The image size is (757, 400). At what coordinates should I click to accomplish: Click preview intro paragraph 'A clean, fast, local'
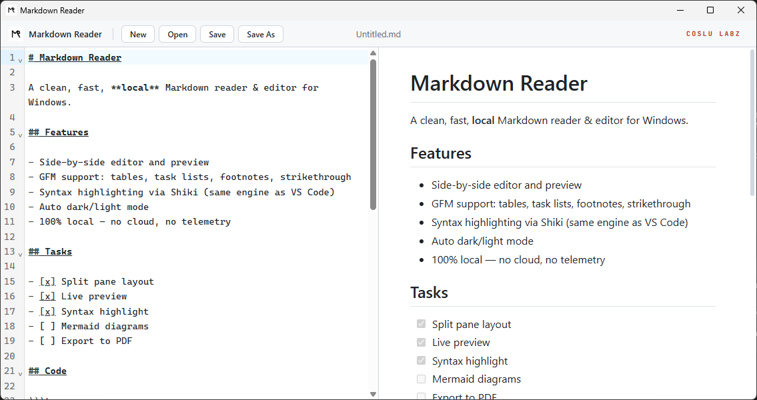click(549, 120)
